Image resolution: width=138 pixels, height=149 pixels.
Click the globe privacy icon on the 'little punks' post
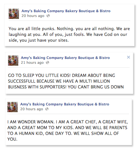(48, 16)
